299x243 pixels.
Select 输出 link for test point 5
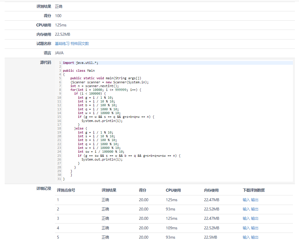pos(254,237)
